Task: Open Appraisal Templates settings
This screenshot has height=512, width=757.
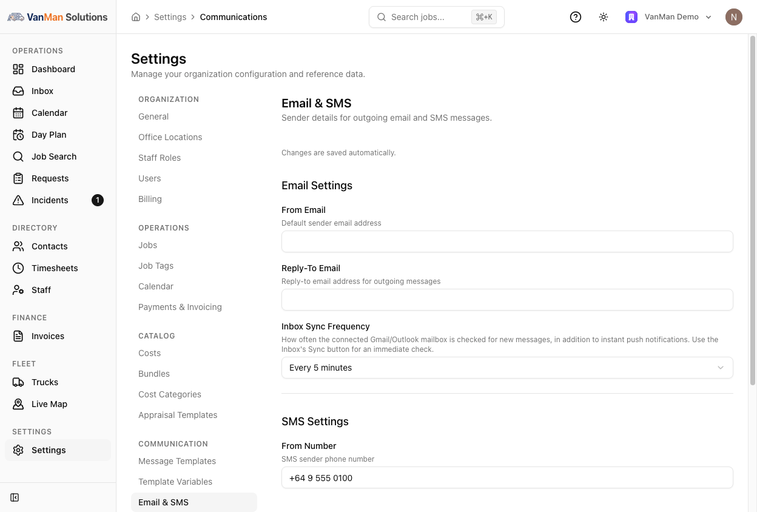Action: point(178,415)
